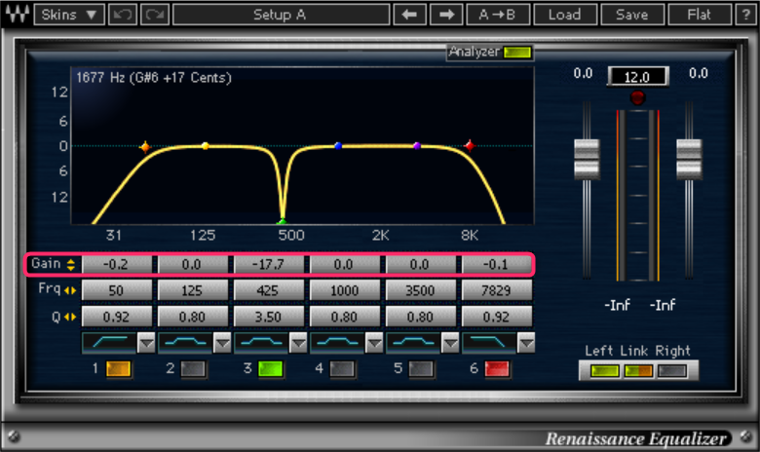Click the Frq left/right arrows
760x452 pixels.
(70, 290)
